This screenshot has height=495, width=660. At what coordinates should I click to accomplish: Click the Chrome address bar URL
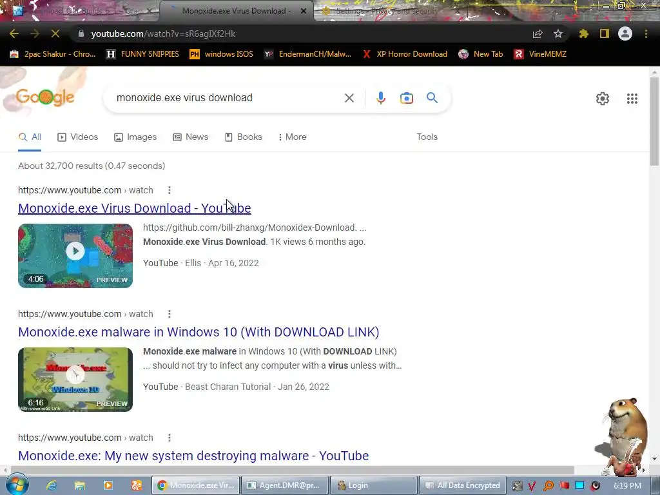(163, 34)
